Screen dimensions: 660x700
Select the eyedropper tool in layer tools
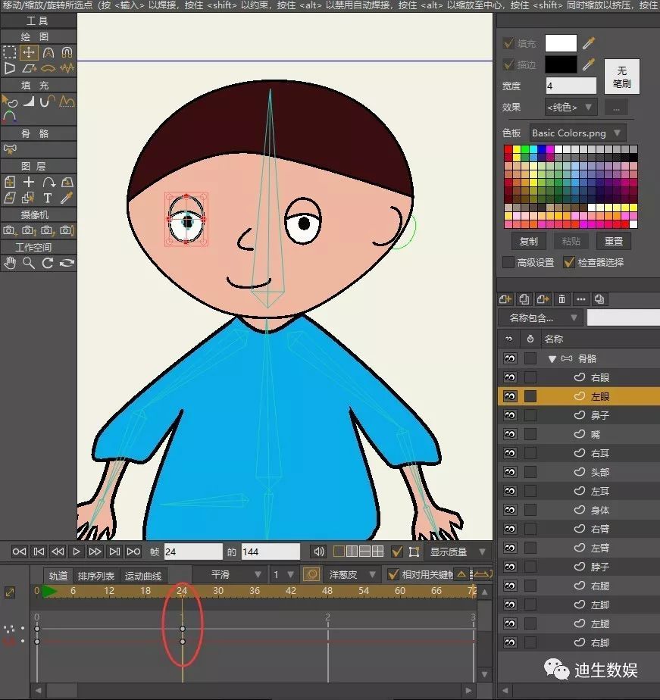(x=67, y=198)
